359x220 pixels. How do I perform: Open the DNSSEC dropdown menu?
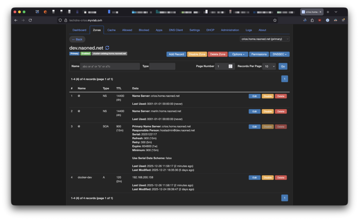pos(279,54)
